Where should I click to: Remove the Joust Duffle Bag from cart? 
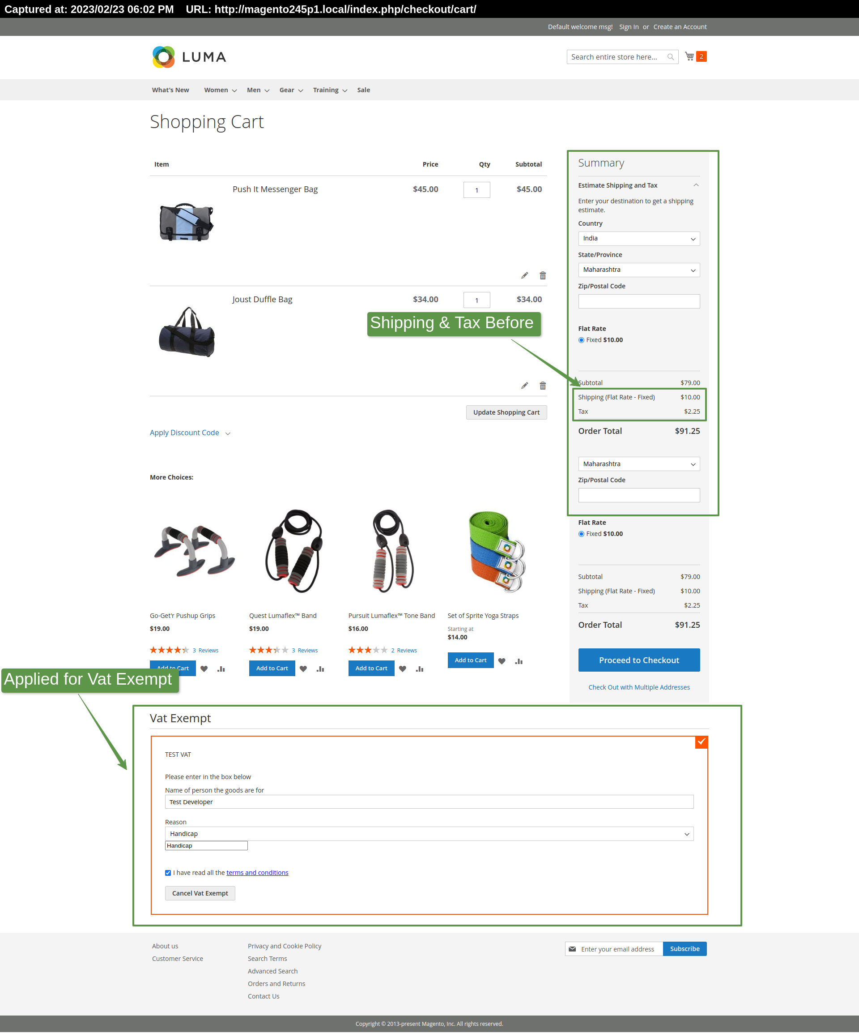[543, 385]
